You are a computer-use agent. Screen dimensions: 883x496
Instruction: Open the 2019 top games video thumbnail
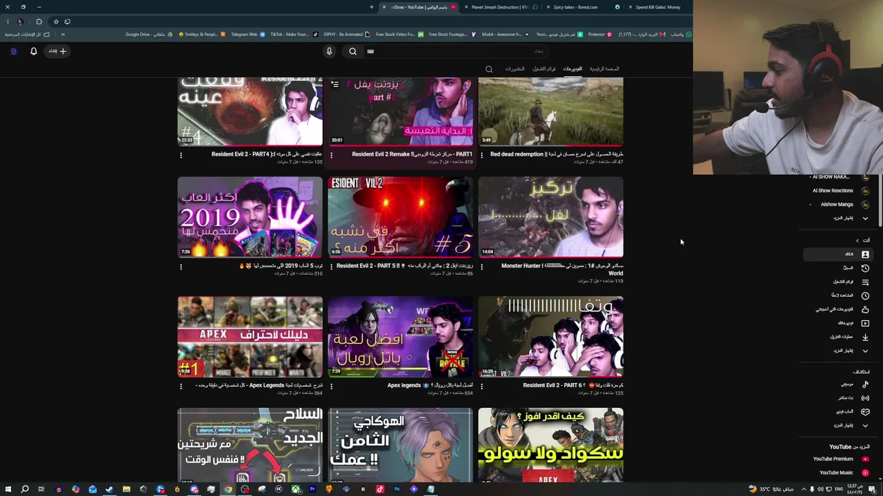coord(250,217)
